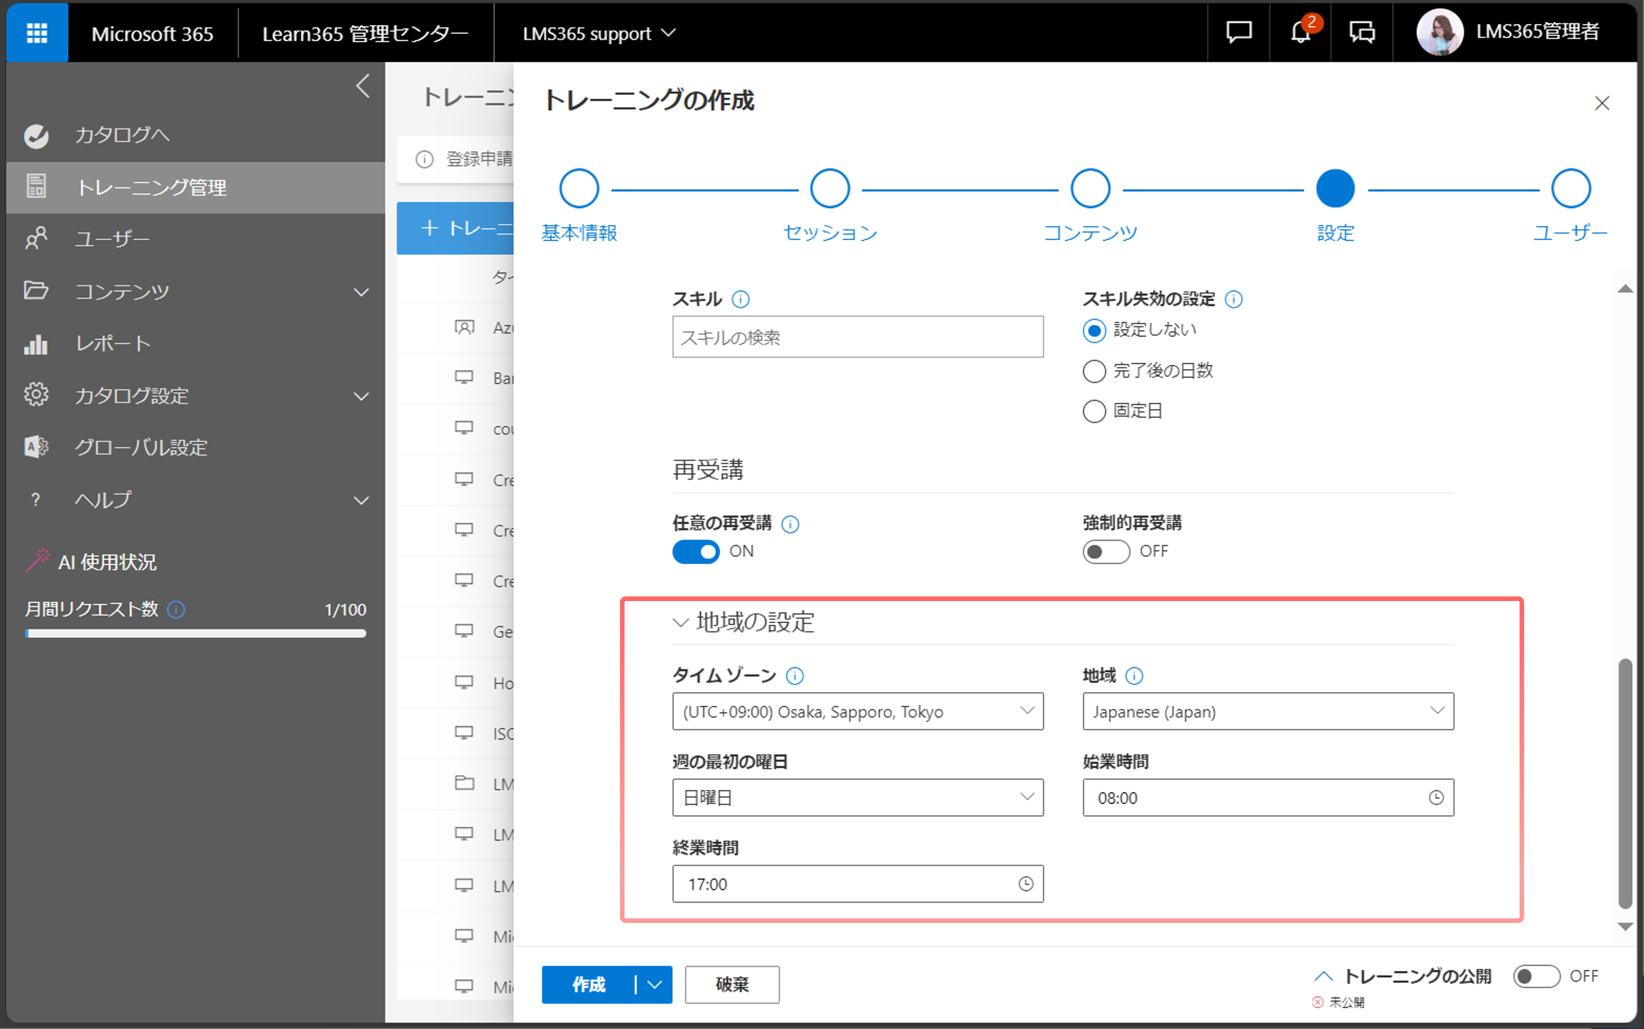The image size is (1644, 1029).
Task: Close the トレーニングの作成 panel
Action: 1602,103
